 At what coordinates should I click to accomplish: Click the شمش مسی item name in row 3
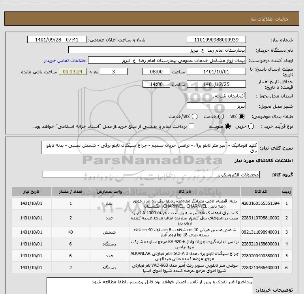click(x=185, y=232)
